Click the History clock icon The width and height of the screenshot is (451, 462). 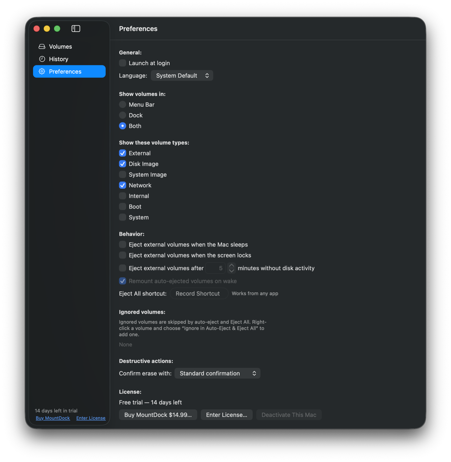click(x=42, y=59)
